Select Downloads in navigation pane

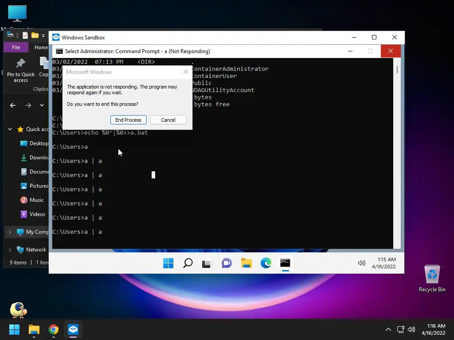[35, 158]
